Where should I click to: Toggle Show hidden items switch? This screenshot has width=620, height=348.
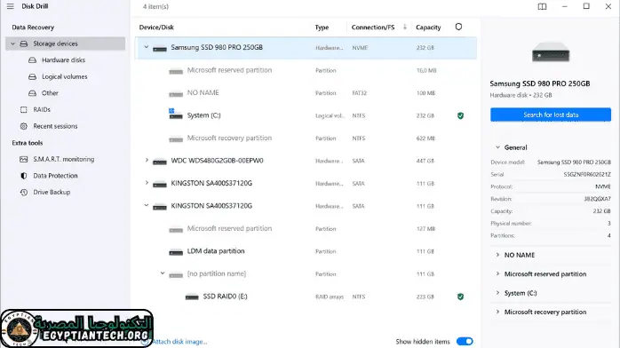click(x=465, y=341)
